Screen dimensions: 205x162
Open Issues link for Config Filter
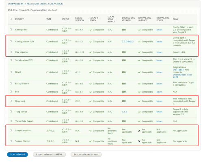pyautogui.click(x=160, y=30)
